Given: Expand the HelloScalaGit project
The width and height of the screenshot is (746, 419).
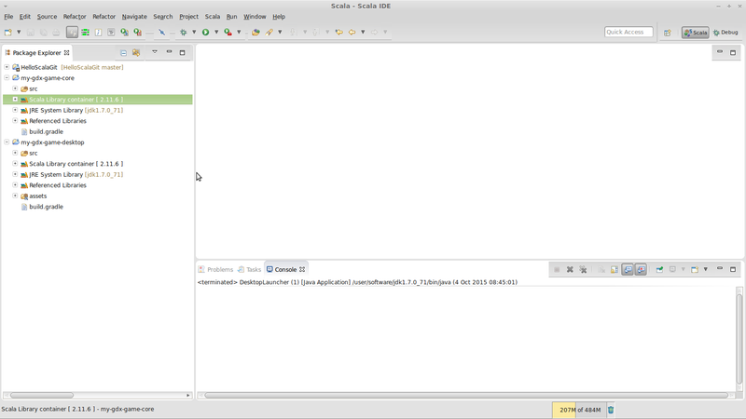Looking at the screenshot, I should point(7,67).
